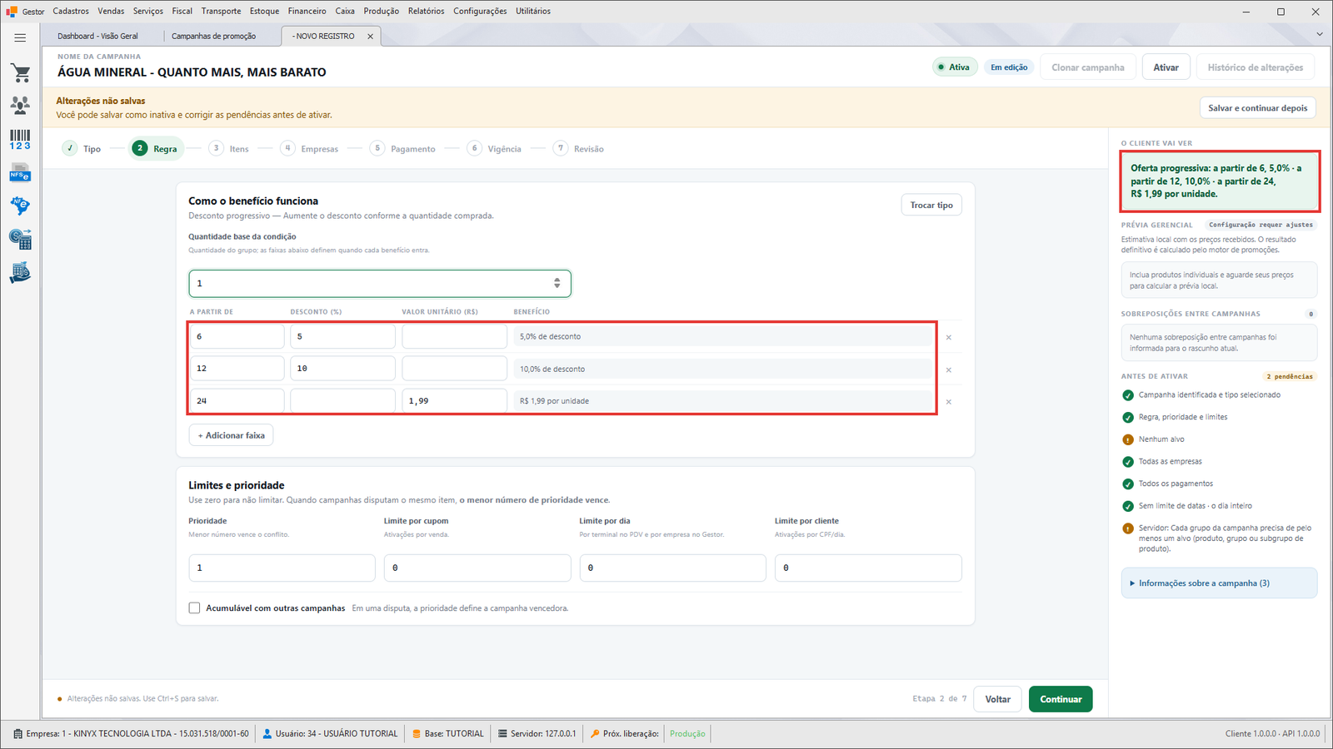Image resolution: width=1333 pixels, height=749 pixels.
Task: Adjust Quantidade base da condição stepper arrows
Action: click(557, 284)
